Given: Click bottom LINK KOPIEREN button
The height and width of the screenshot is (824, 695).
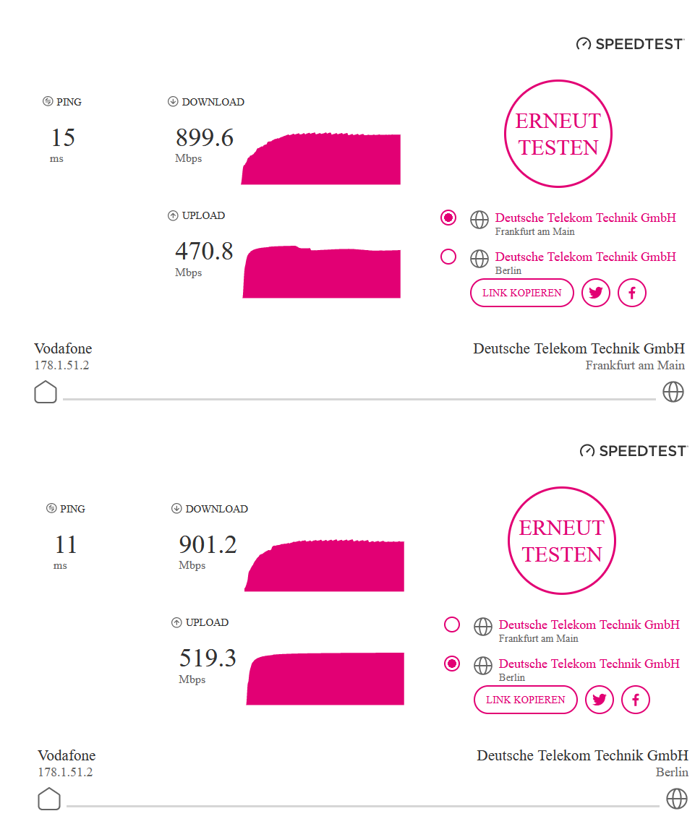Looking at the screenshot, I should [526, 700].
